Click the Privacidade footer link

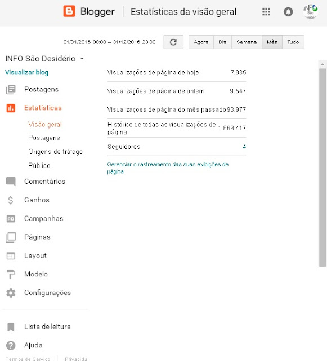point(76,359)
